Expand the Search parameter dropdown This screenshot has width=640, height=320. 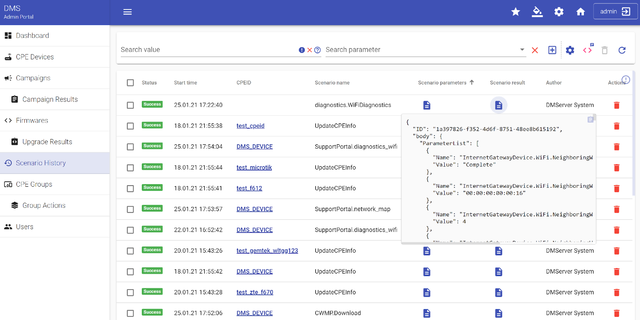522,50
